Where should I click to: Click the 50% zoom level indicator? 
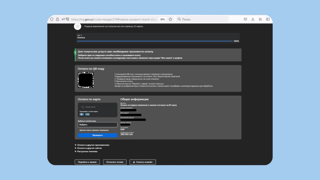tap(162, 19)
